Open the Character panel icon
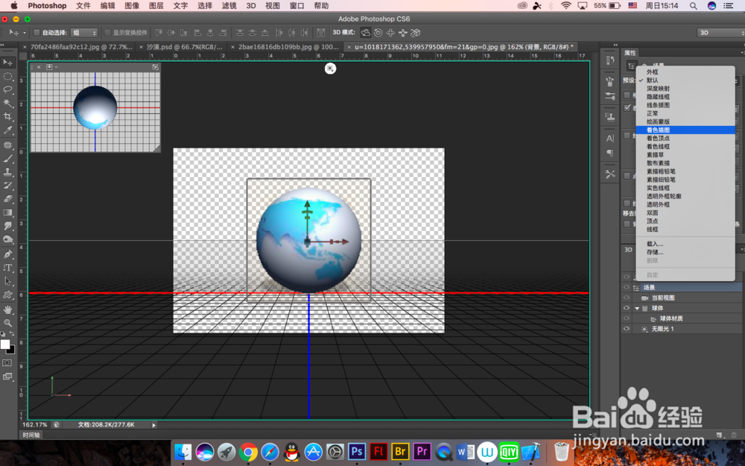The height and width of the screenshot is (466, 745). click(610, 139)
